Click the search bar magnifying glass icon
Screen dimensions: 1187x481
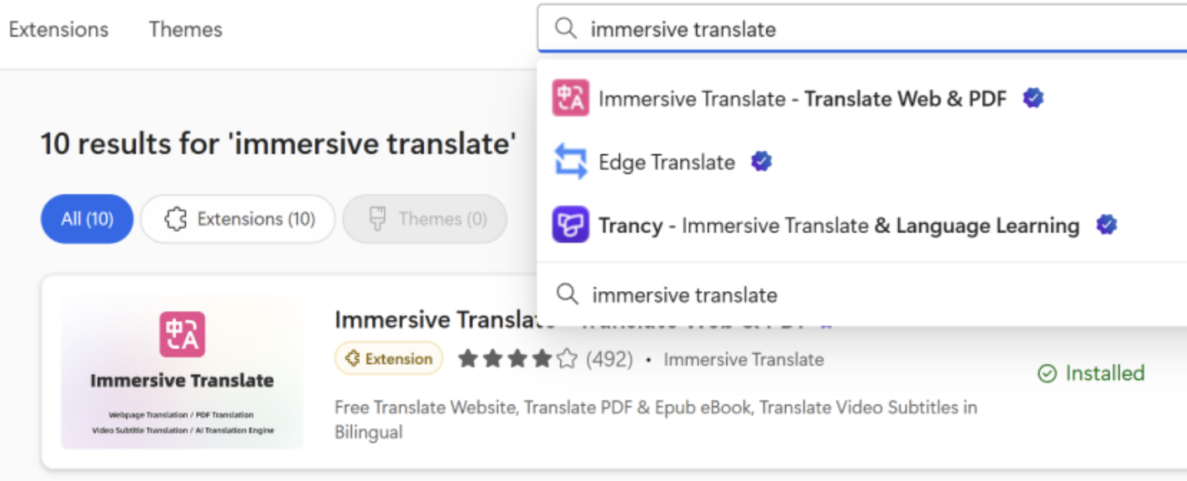(565, 29)
